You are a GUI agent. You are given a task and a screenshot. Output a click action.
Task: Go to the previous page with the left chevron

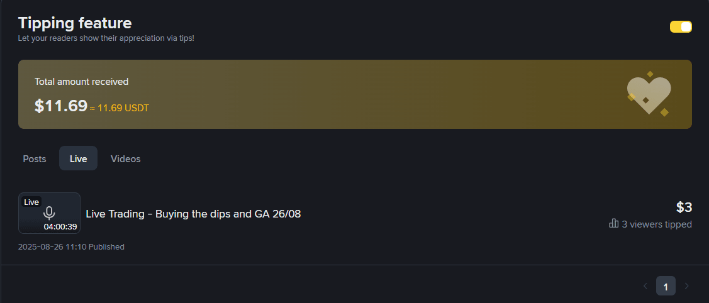[645, 286]
